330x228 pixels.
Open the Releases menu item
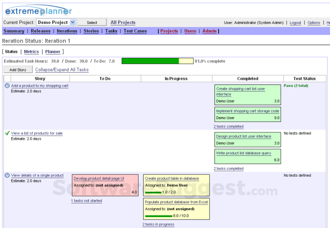(40, 31)
